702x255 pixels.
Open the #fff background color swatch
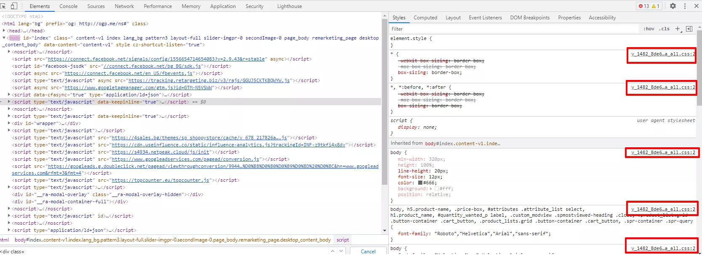[437, 189]
